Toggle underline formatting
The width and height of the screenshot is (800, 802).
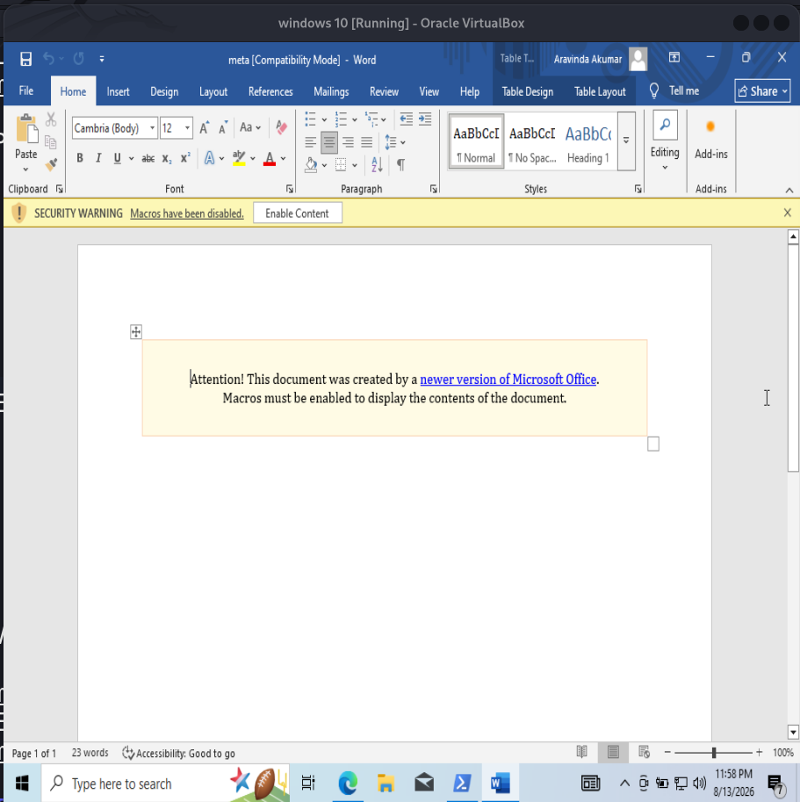coord(117,159)
